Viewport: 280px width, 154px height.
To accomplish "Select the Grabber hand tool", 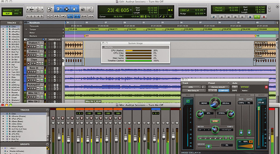I will [74, 9].
